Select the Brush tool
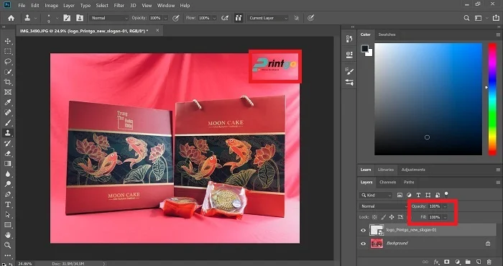503x266 pixels. [x=8, y=123]
